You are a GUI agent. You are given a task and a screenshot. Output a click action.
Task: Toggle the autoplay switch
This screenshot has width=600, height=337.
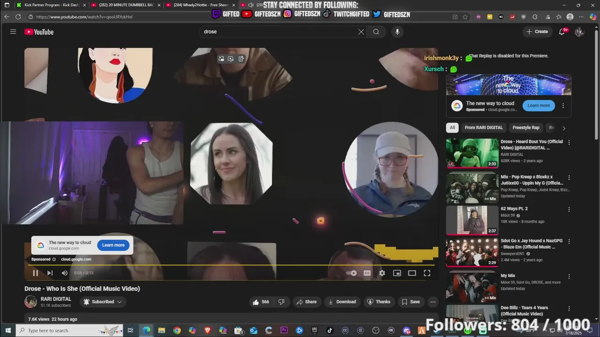(x=352, y=273)
